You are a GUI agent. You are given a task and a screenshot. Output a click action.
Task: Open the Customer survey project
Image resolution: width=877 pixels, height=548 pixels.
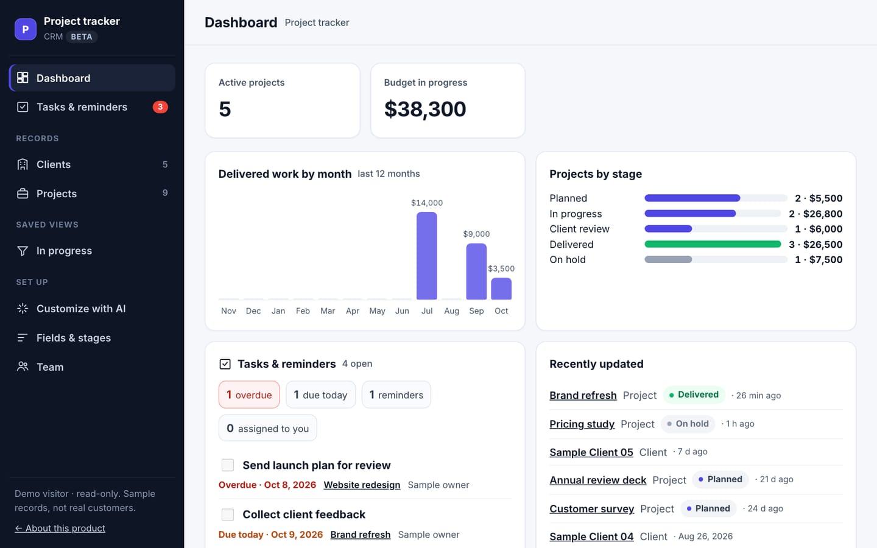(591, 508)
